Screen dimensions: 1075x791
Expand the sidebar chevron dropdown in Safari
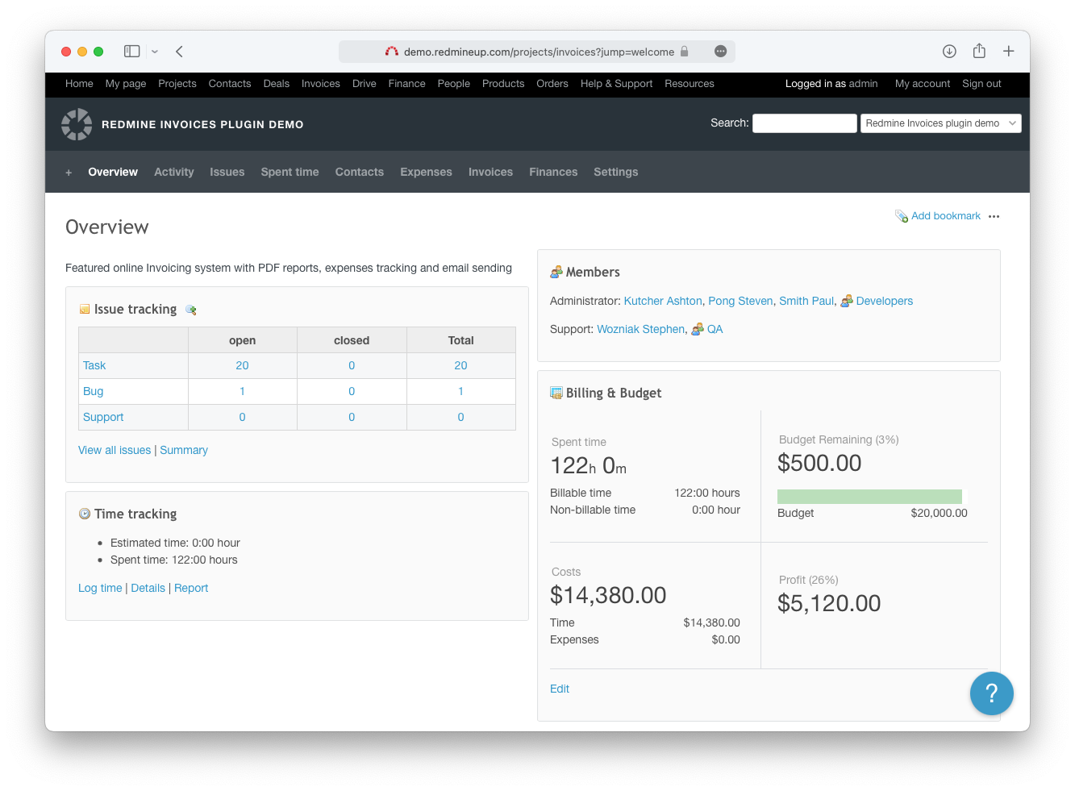pyautogui.click(x=155, y=52)
